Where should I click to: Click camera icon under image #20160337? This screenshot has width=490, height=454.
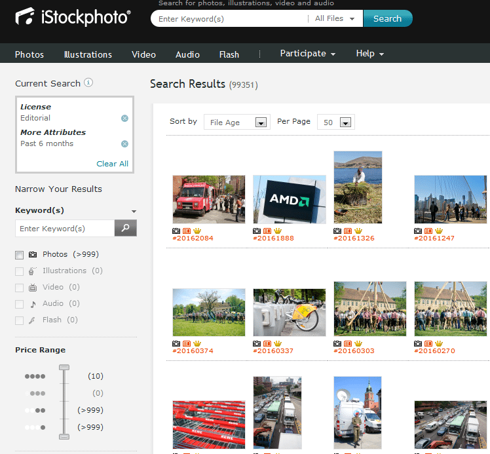pos(257,344)
